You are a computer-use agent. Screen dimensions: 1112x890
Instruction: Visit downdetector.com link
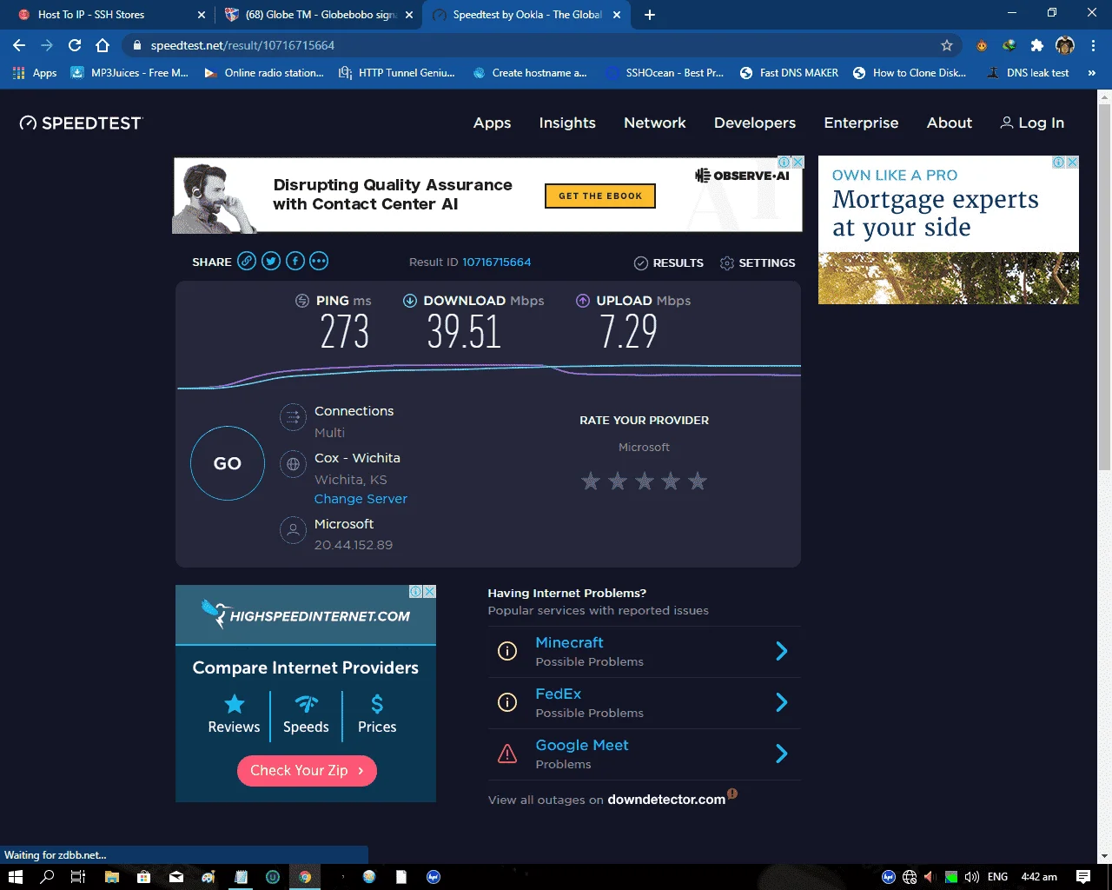click(666, 800)
